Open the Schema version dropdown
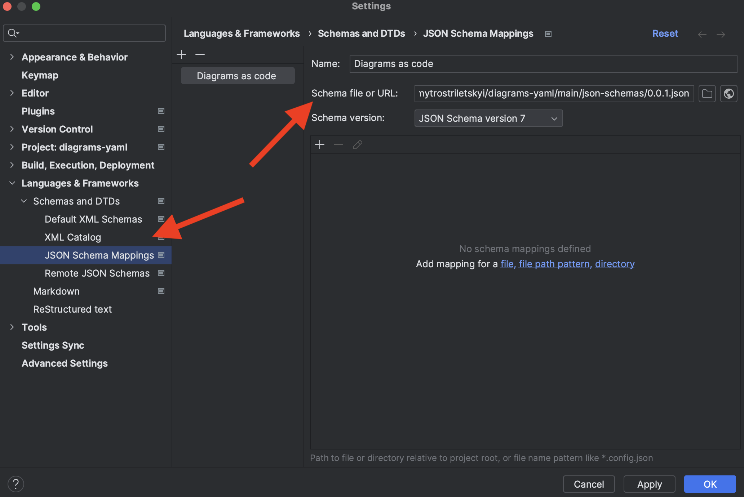The image size is (744, 497). (488, 118)
